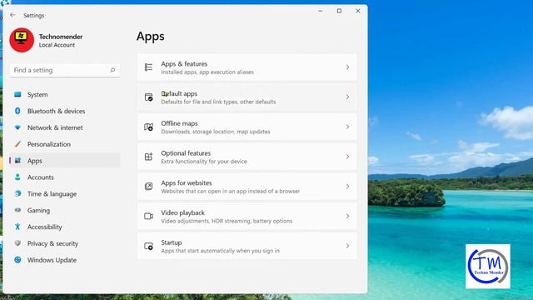Click the search magnifier icon

tap(112, 70)
